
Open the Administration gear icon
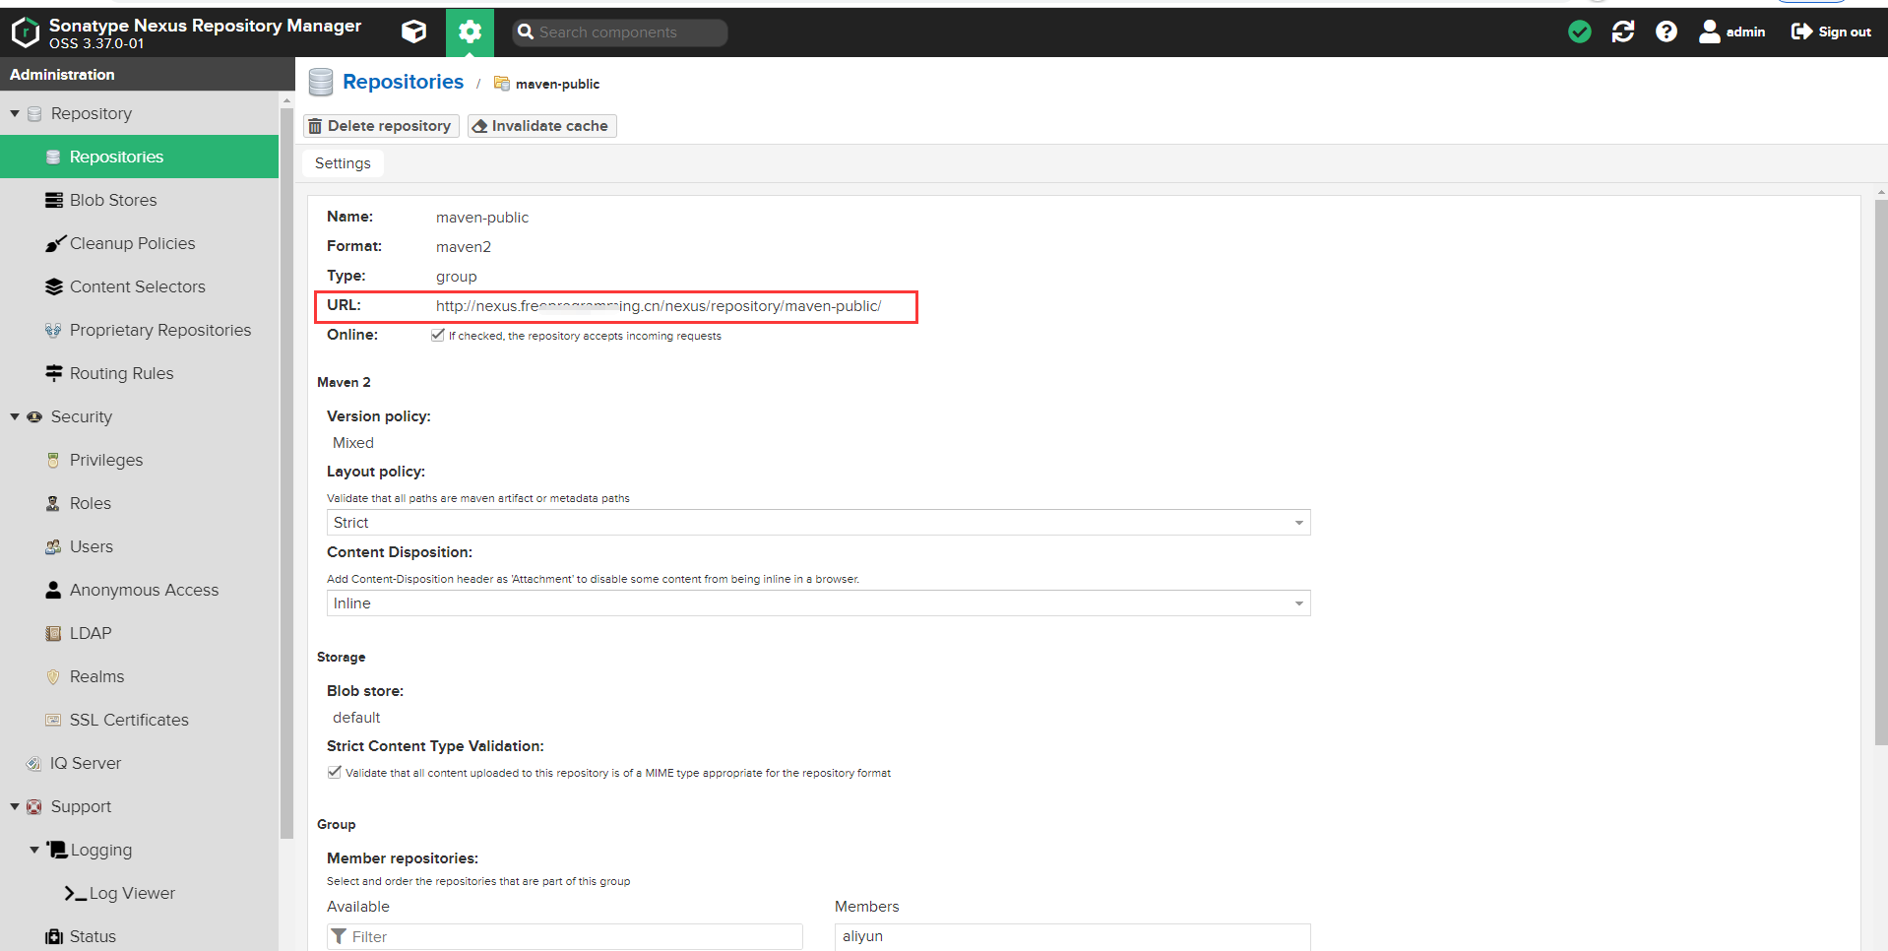[x=470, y=32]
